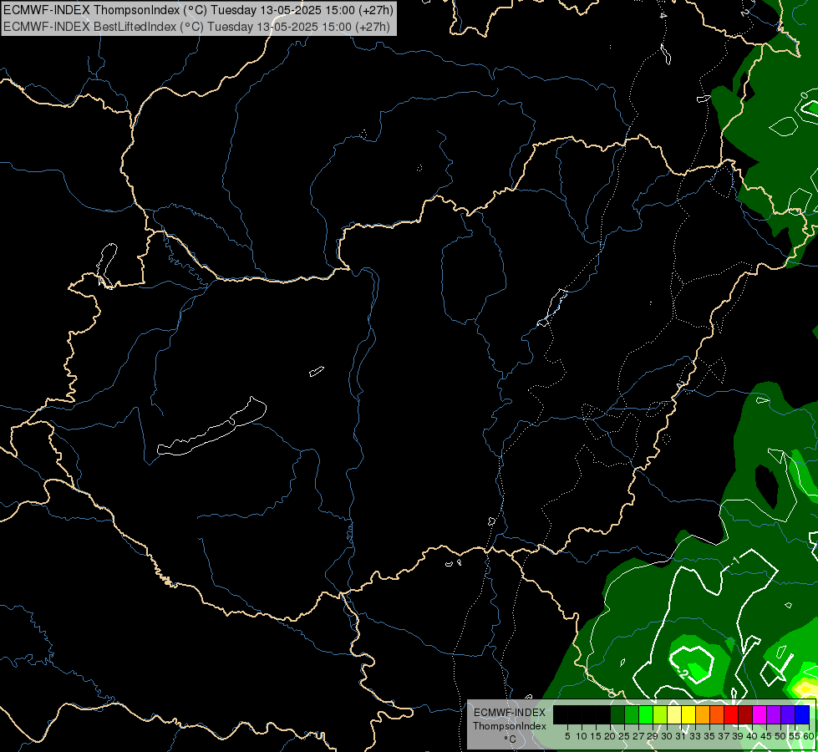Select the bright green 27–29 legend swatch

(646, 714)
